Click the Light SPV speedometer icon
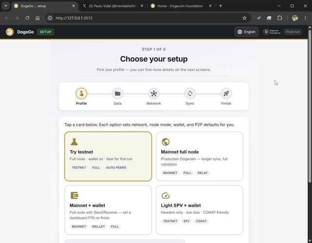 coord(166,195)
